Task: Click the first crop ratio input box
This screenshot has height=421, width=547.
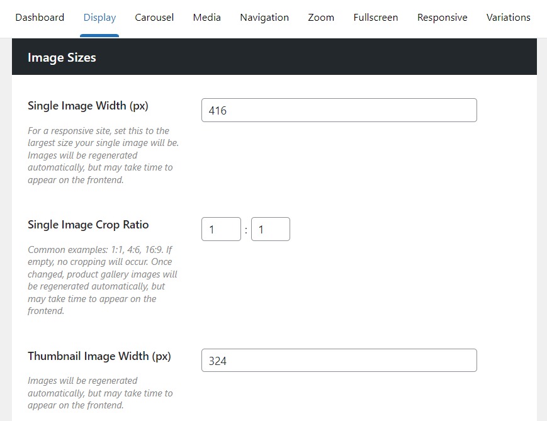Action: (221, 228)
